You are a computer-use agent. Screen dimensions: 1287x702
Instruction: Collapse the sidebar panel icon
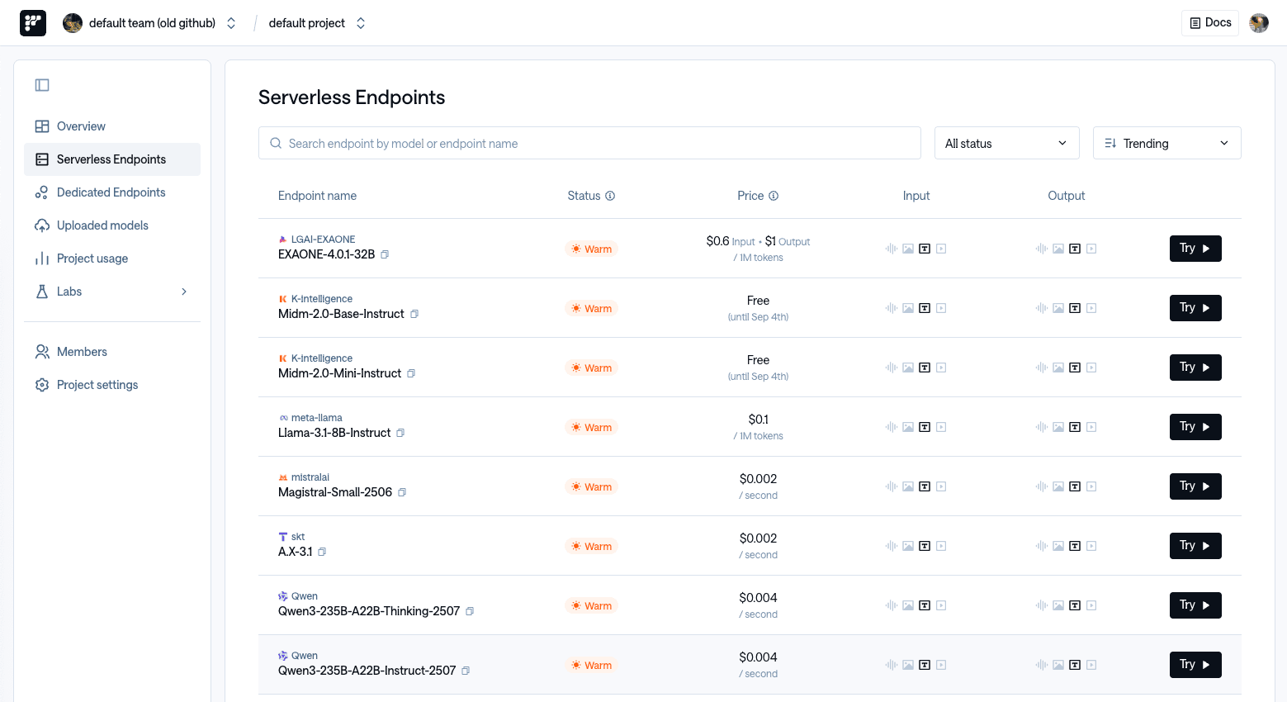click(42, 85)
